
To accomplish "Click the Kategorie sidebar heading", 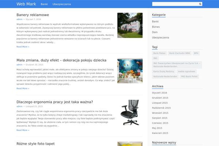I will [x=159, y=15].
